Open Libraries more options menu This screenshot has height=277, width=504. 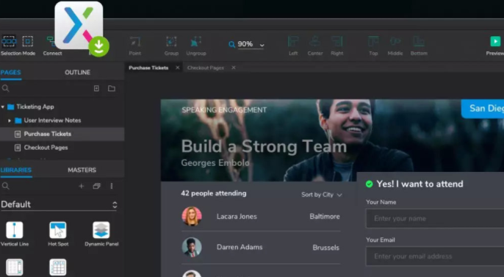112,186
